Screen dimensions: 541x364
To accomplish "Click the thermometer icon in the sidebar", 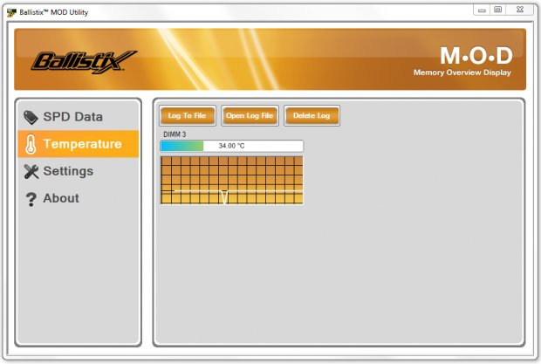I will 31,144.
